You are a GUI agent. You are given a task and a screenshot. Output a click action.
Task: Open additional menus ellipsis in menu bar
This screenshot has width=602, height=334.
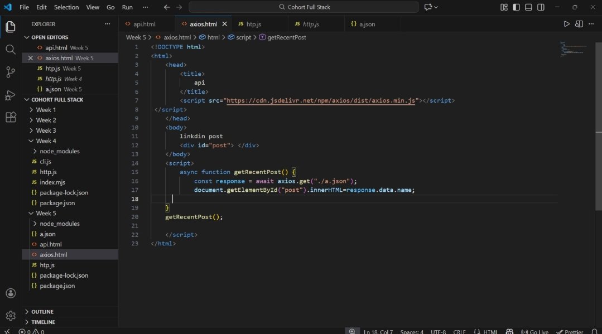pyautogui.click(x=145, y=7)
